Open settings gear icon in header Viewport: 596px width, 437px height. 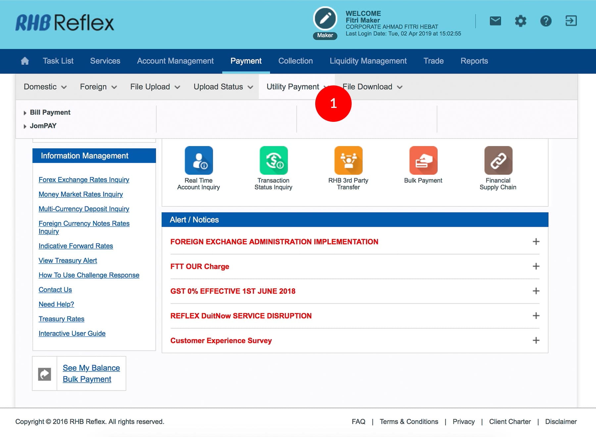(520, 21)
